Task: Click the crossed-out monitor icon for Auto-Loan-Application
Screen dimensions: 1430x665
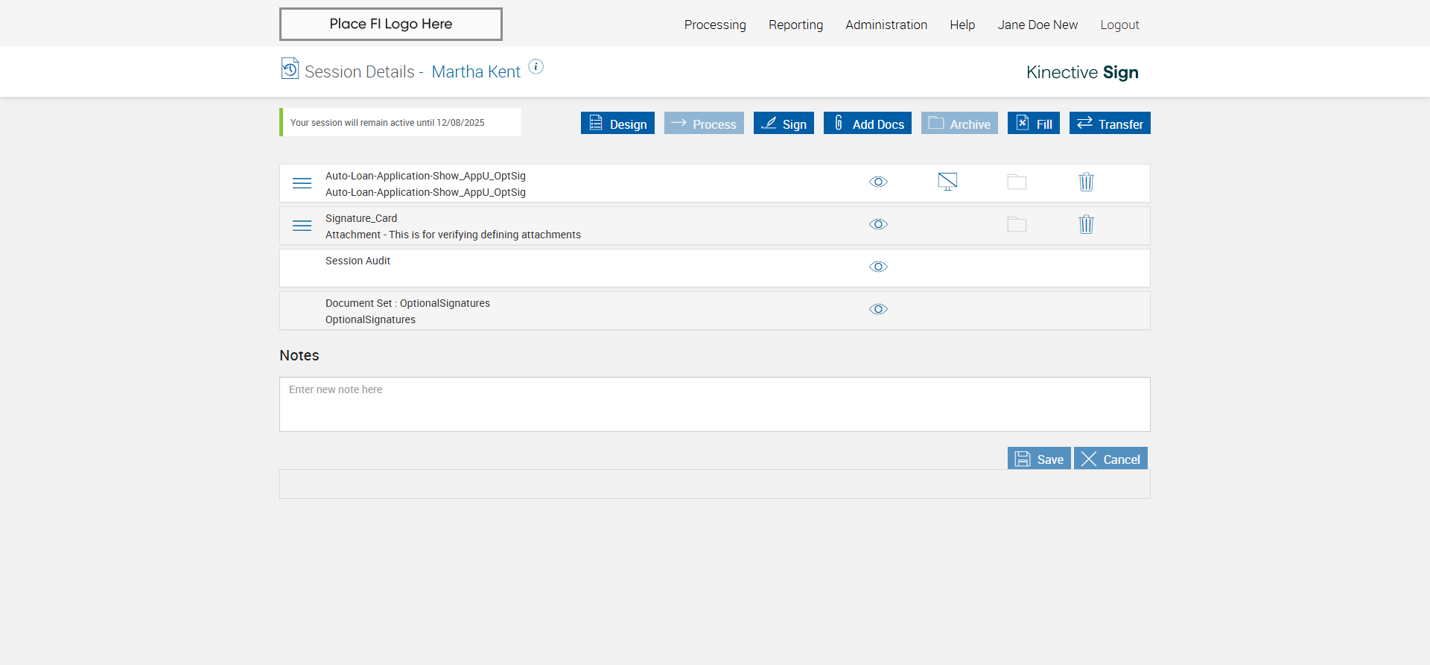Action: pos(947,182)
